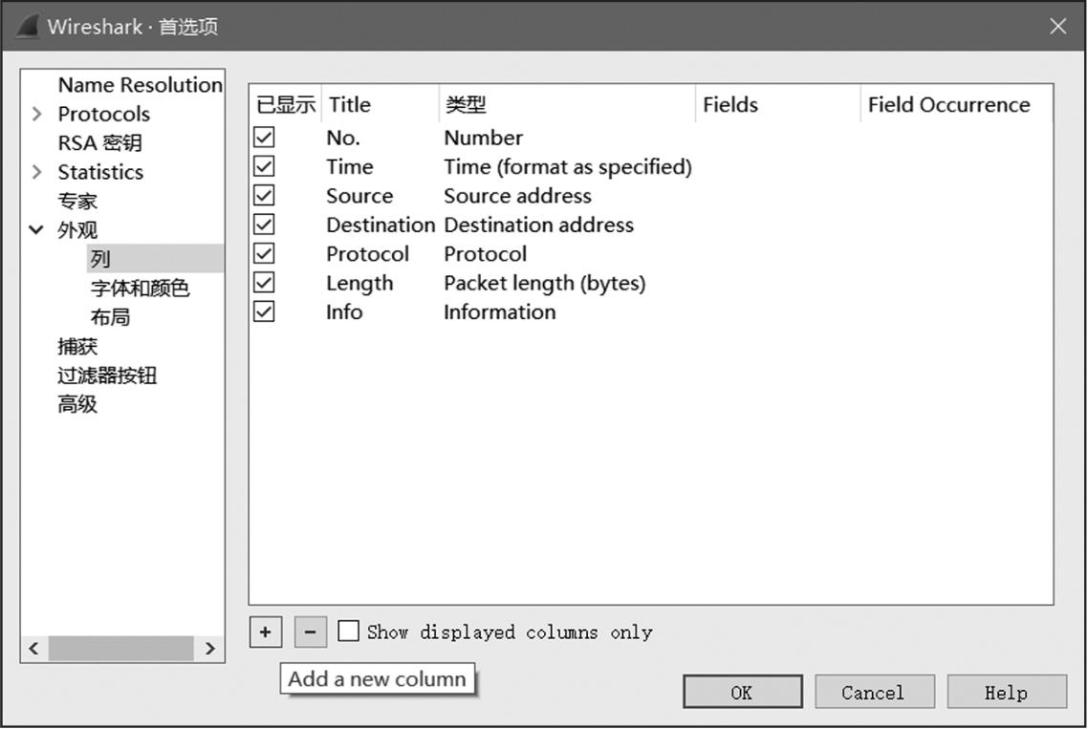Click the Field Occurrence column header
The width and height of the screenshot is (1088, 729).
click(956, 105)
